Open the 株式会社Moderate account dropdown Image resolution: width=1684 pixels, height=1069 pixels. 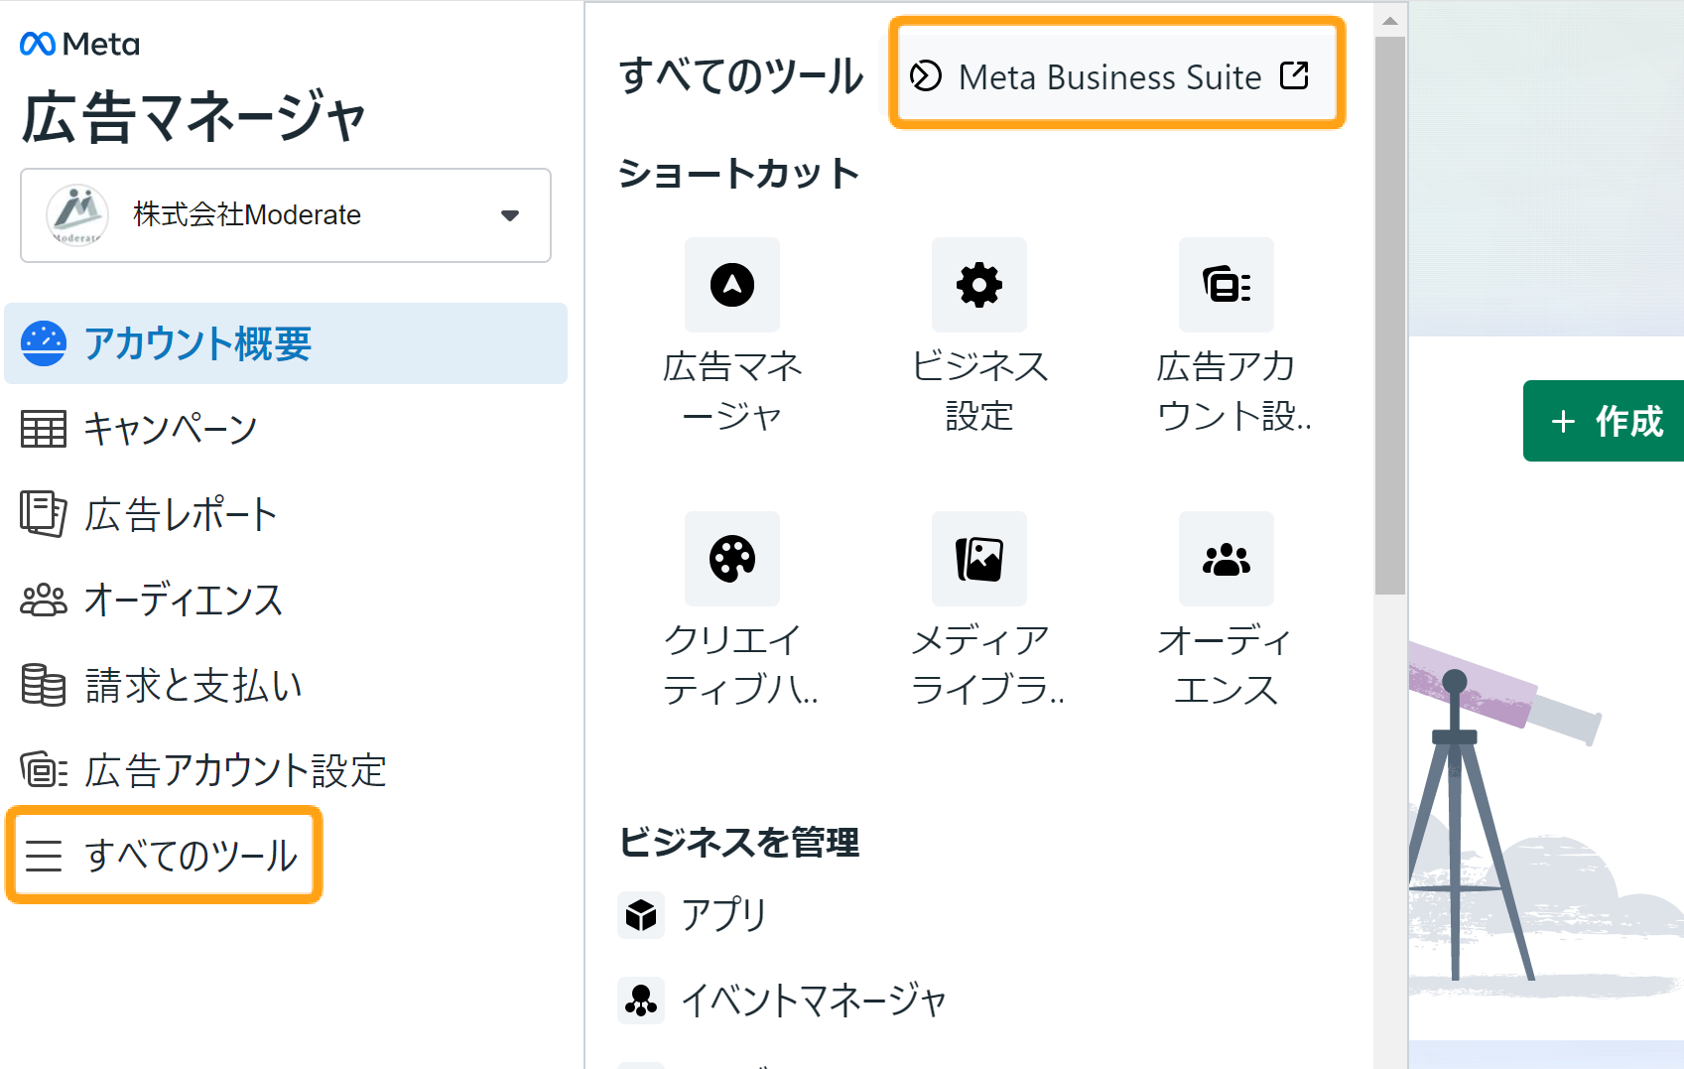(286, 215)
